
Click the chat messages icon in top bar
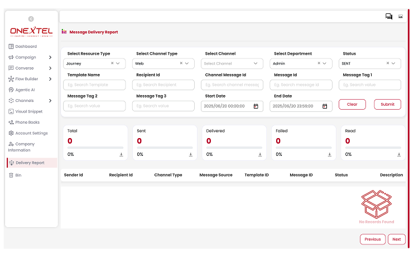pyautogui.click(x=389, y=17)
